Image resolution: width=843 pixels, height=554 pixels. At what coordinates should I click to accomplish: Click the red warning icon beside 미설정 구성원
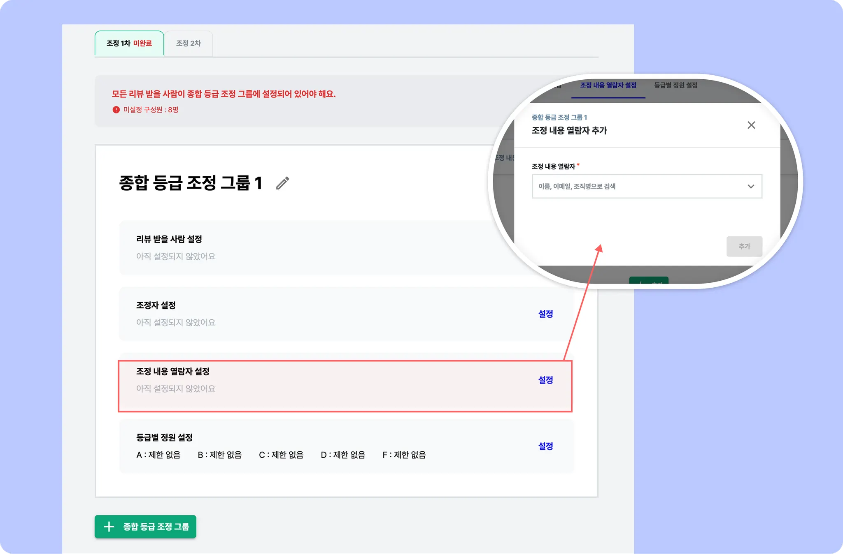pos(116,110)
